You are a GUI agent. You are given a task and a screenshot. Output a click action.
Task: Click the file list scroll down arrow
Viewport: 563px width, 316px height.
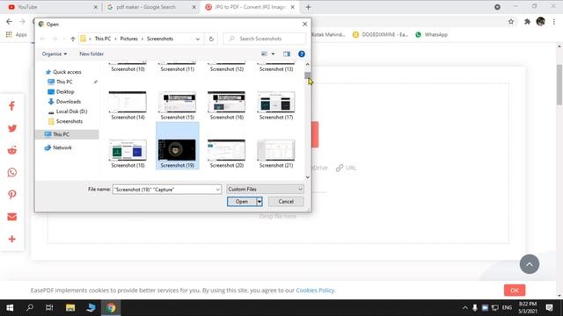click(x=307, y=177)
